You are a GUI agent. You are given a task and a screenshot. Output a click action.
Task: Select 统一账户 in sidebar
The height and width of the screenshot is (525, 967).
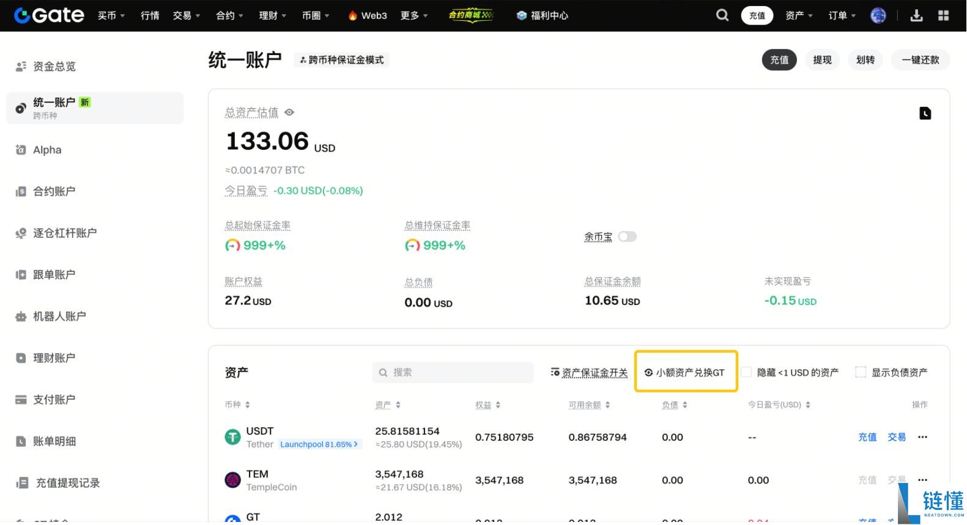pyautogui.click(x=95, y=108)
